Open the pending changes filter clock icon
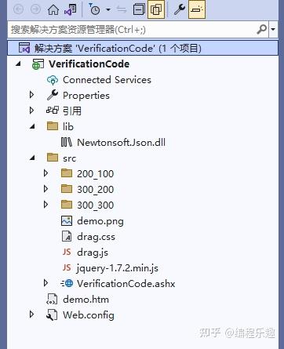 point(95,10)
